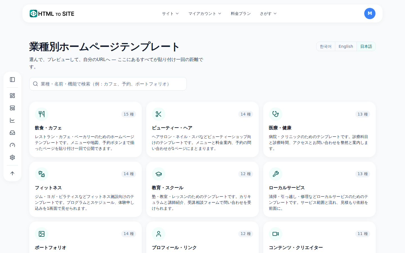The image size is (405, 253).
Task: Click the HTML to SITE logo icon
Action: tap(33, 13)
